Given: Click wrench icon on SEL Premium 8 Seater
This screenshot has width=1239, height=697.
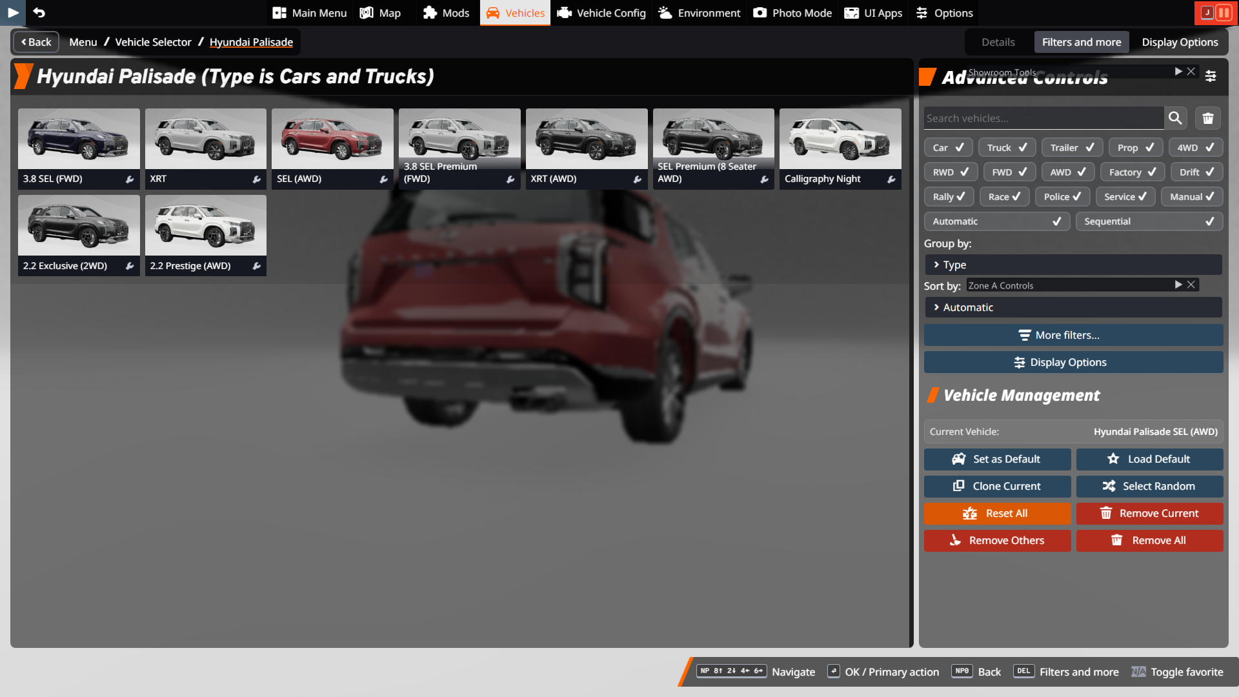Looking at the screenshot, I should [765, 179].
